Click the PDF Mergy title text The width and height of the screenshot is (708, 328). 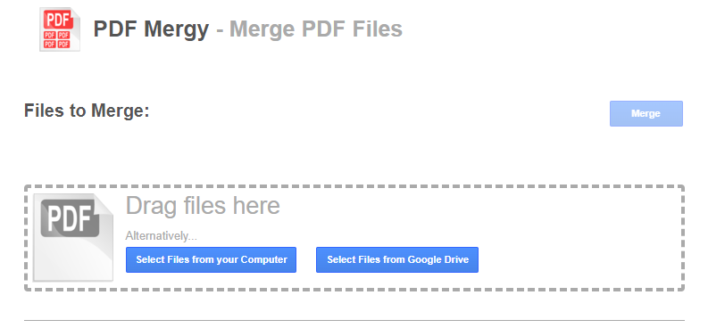pyautogui.click(x=151, y=29)
